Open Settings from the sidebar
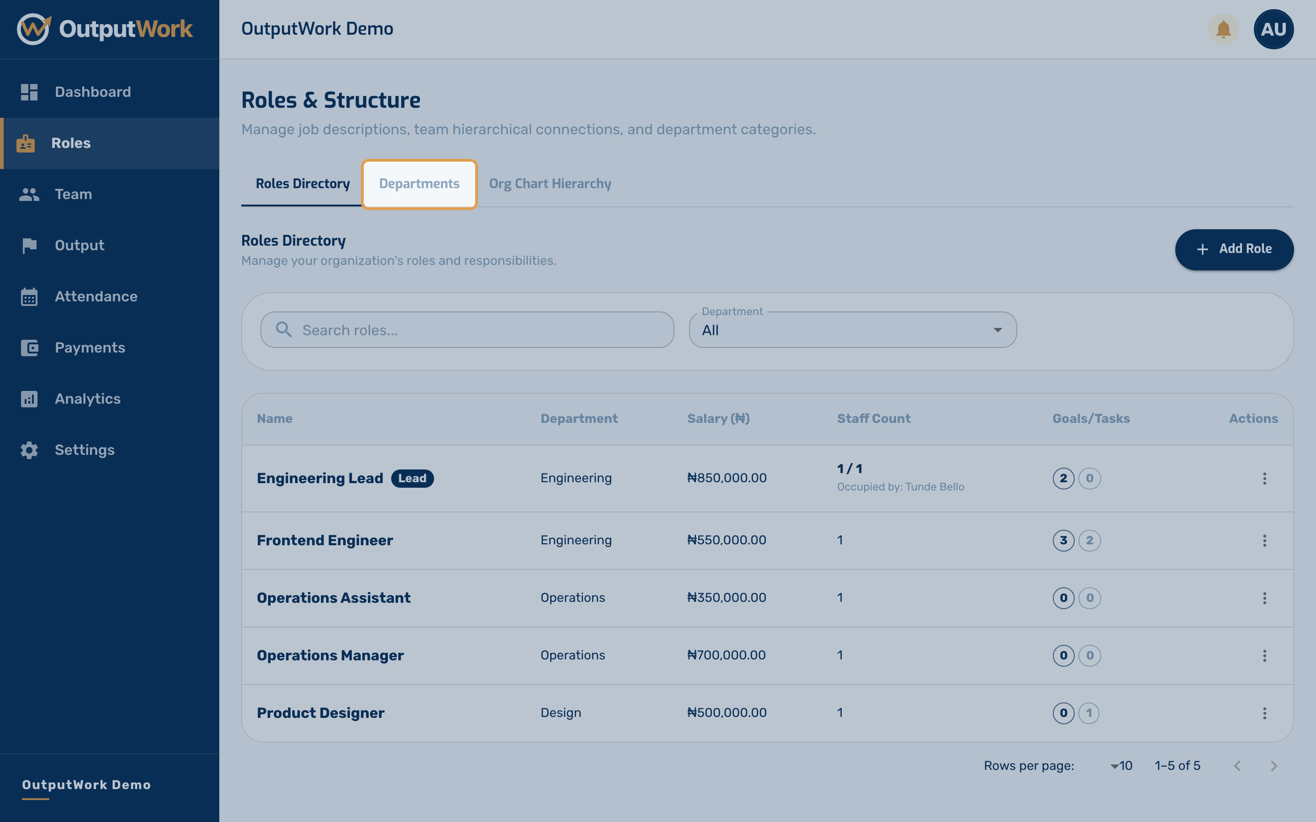1316x822 pixels. coord(109,450)
